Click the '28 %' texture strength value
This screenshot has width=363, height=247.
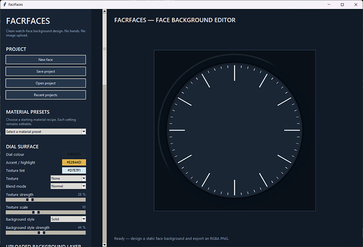[82, 195]
